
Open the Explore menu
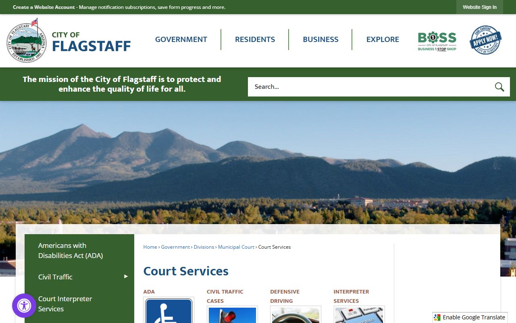coord(383,40)
